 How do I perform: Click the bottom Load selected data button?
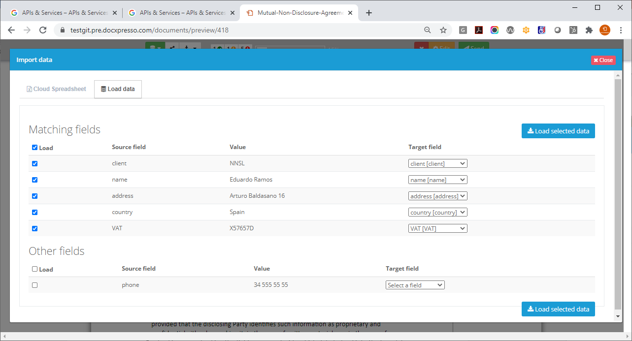[x=558, y=309]
